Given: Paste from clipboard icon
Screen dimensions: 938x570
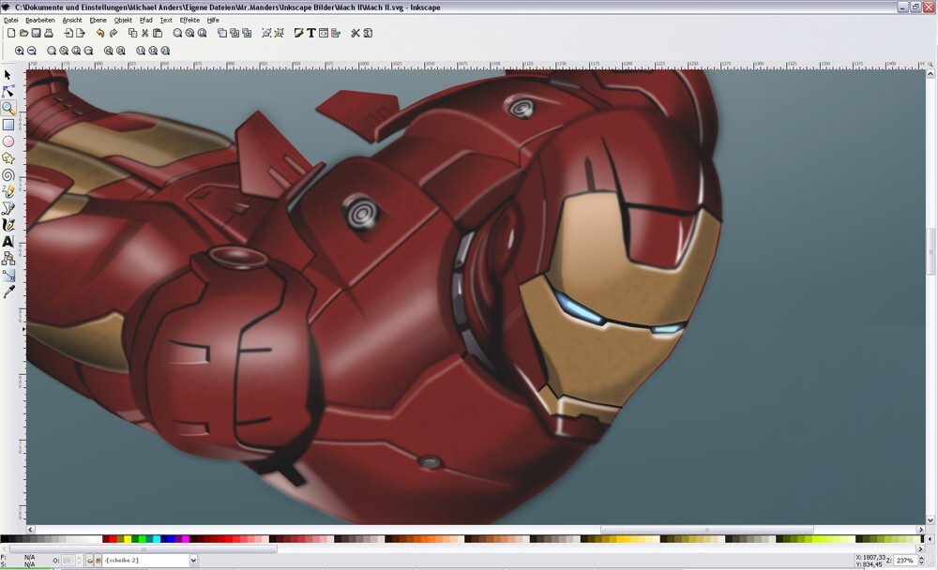Looking at the screenshot, I should pyautogui.click(x=158, y=34).
